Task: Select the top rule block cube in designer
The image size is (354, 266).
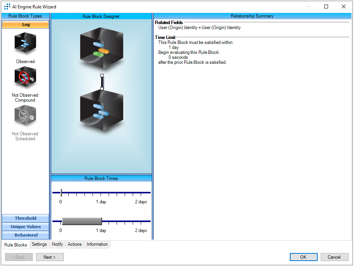Action: [101, 48]
